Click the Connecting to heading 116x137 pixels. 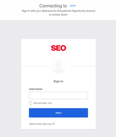pyautogui.click(x=53, y=6)
